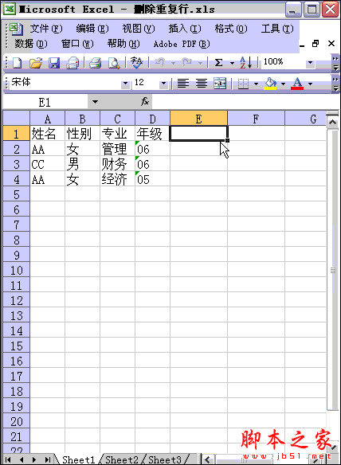Screen dimensions: 341x465
Task: Open the 100% zoom dropdown
Action: tap(310, 63)
